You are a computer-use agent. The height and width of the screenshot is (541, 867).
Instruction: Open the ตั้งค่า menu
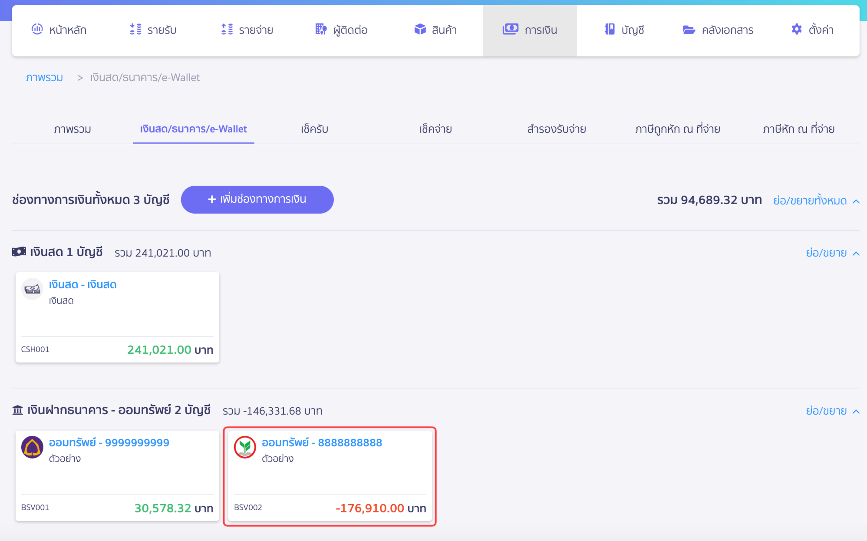(812, 30)
